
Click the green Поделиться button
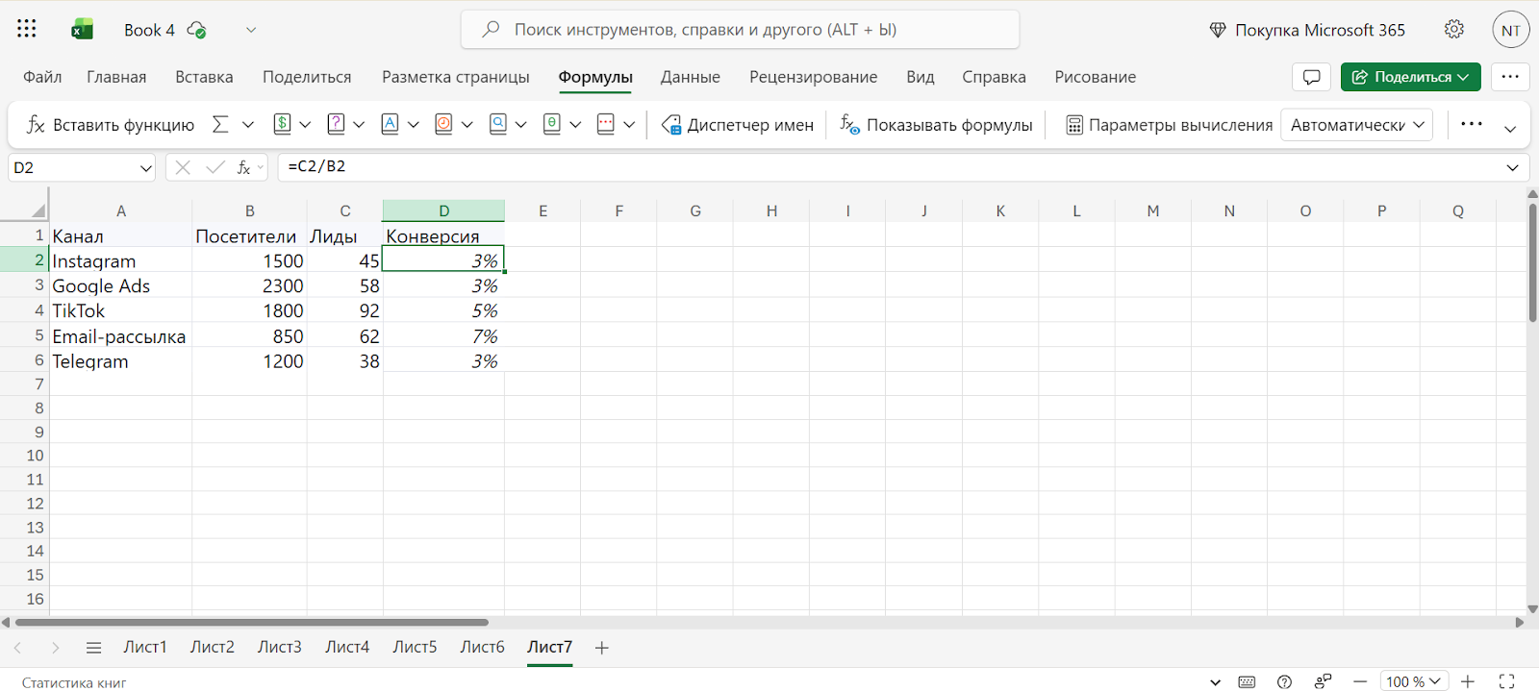tap(1410, 77)
